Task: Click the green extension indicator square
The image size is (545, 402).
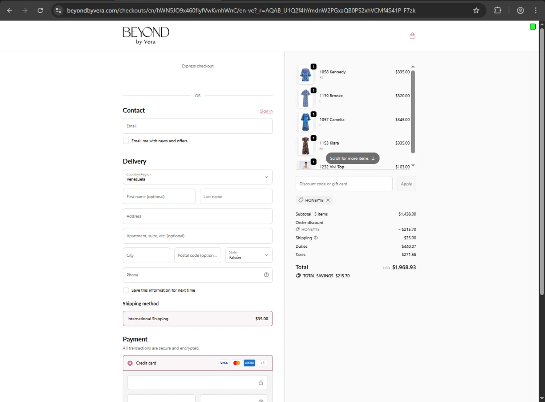Action: (533, 27)
